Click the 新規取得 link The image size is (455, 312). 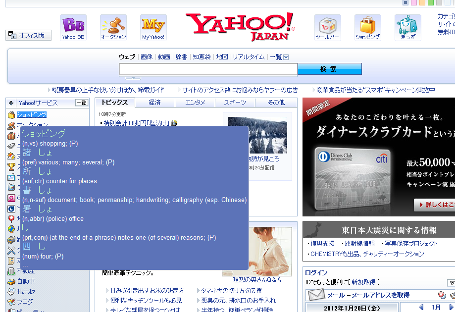tap(363, 282)
